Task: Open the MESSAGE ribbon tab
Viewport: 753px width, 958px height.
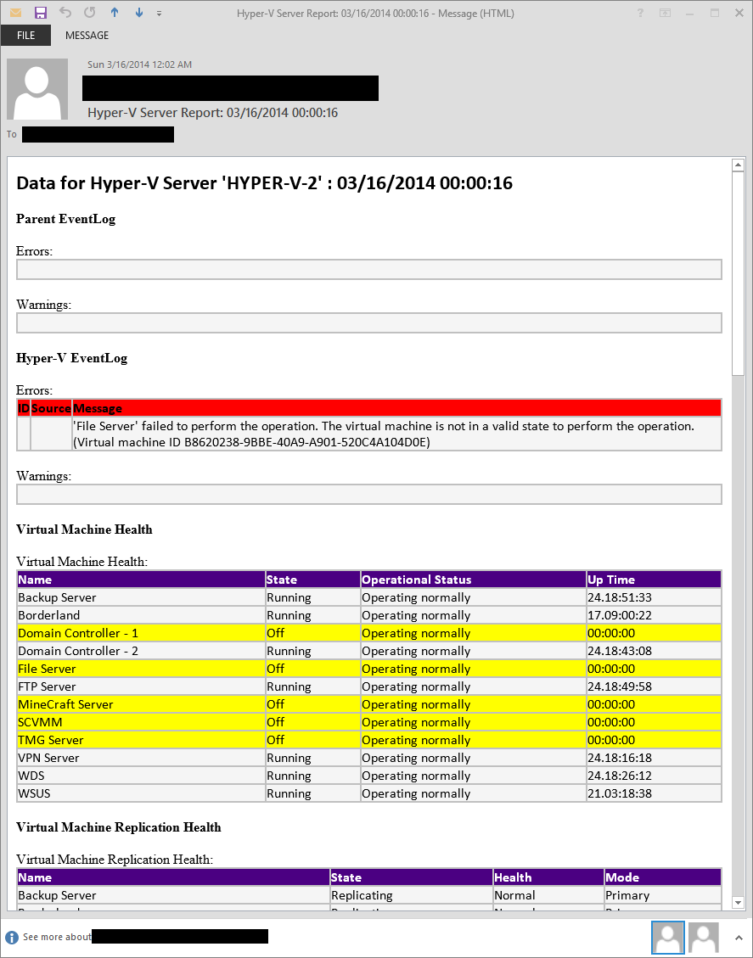Action: (x=87, y=36)
